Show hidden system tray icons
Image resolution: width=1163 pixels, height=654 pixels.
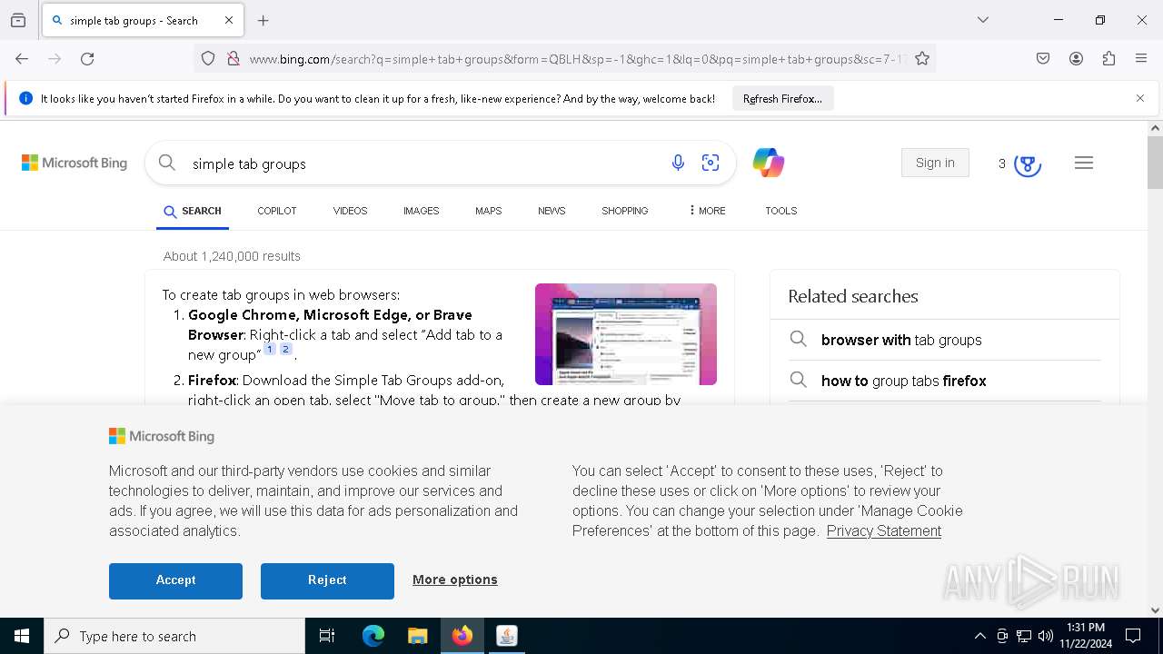pyautogui.click(x=980, y=636)
